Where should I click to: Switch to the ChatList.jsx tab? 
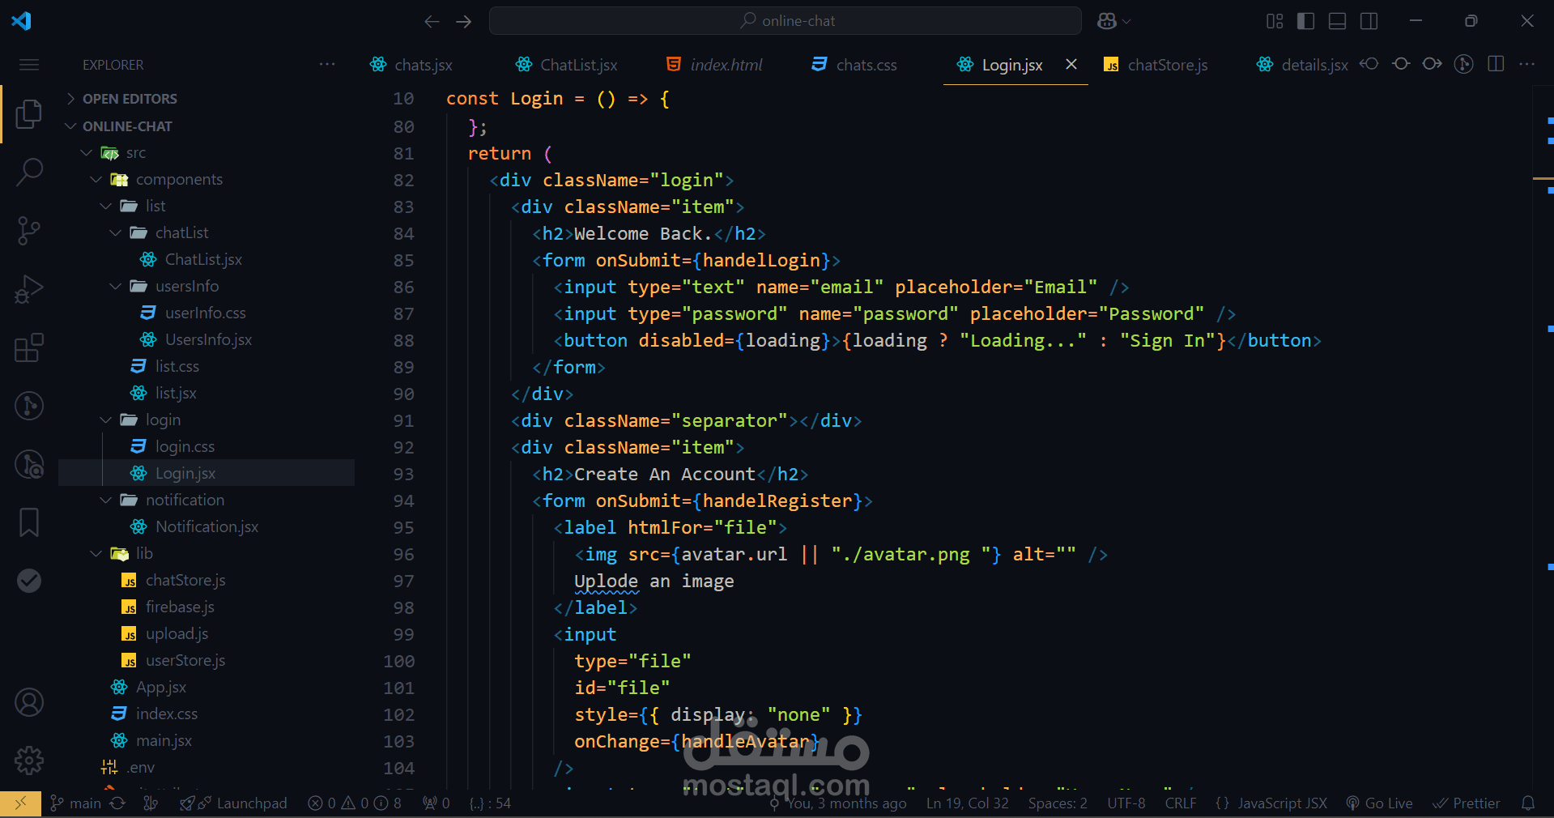click(x=578, y=65)
